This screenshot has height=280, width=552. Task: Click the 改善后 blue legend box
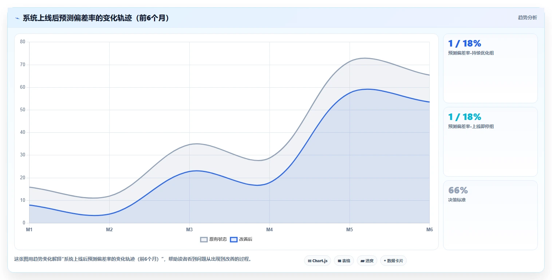click(234, 239)
